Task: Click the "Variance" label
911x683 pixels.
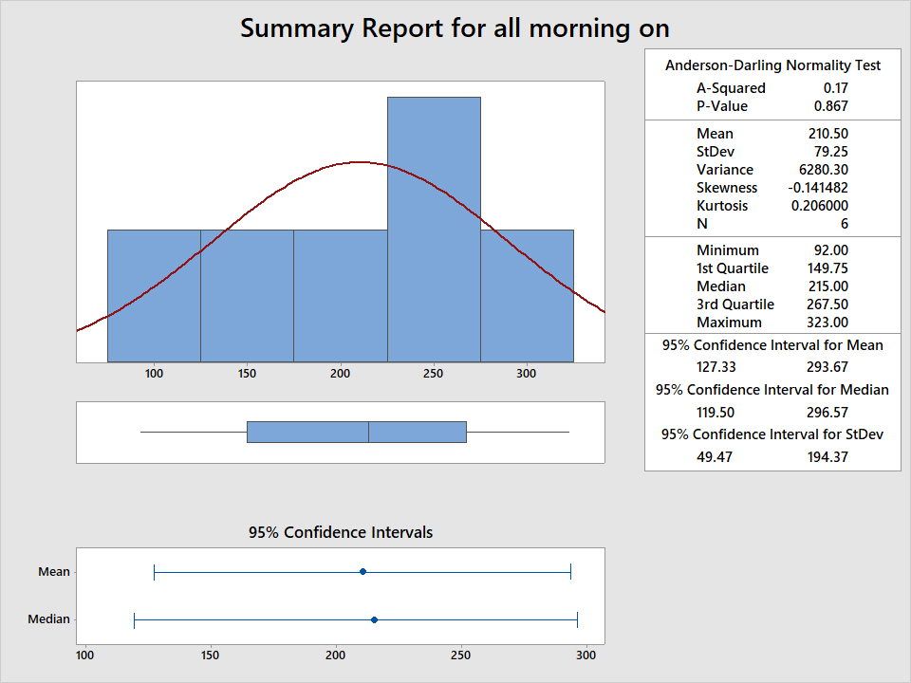Action: 725,170
